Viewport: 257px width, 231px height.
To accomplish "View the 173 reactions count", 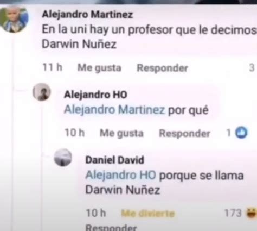I will pos(233,213).
